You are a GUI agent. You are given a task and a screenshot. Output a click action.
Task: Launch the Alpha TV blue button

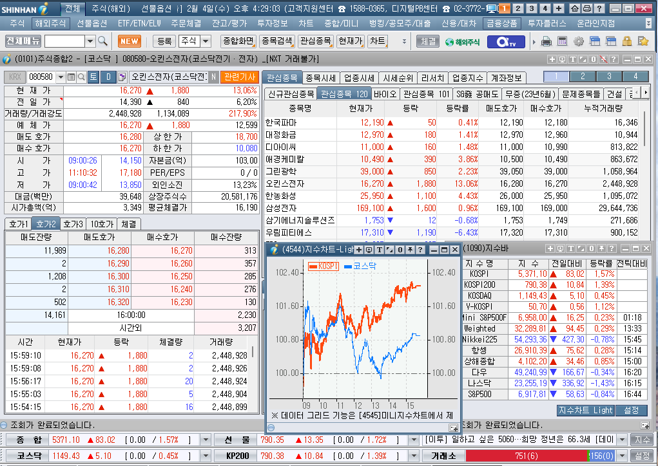point(506,41)
